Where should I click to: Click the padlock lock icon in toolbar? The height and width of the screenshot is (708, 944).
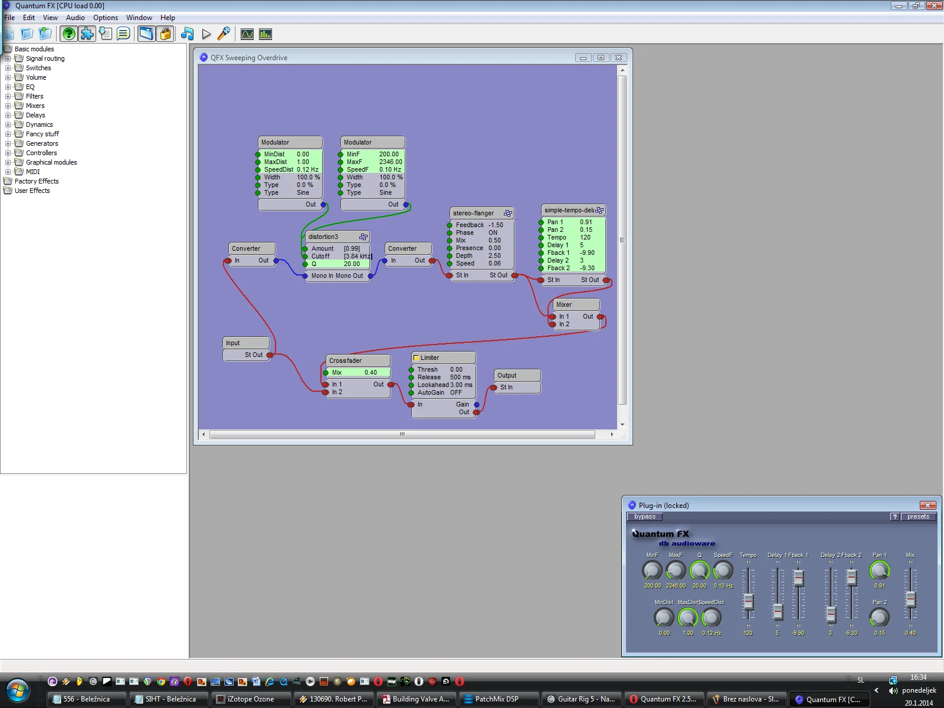tap(166, 34)
